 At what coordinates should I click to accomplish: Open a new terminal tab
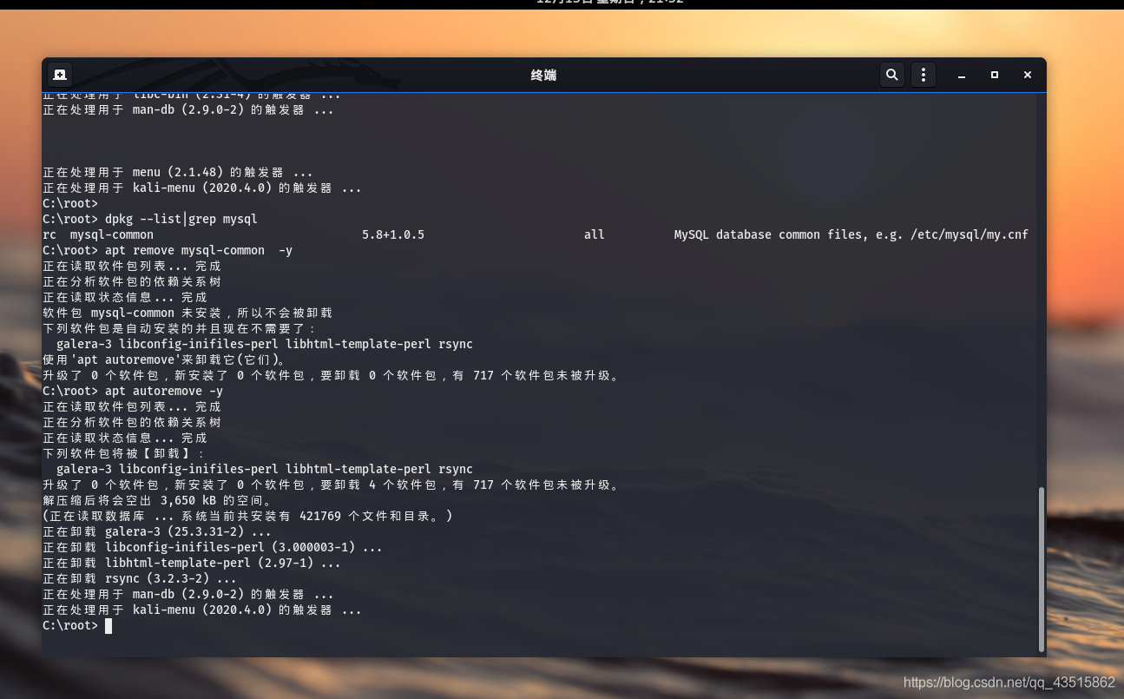pyautogui.click(x=60, y=75)
